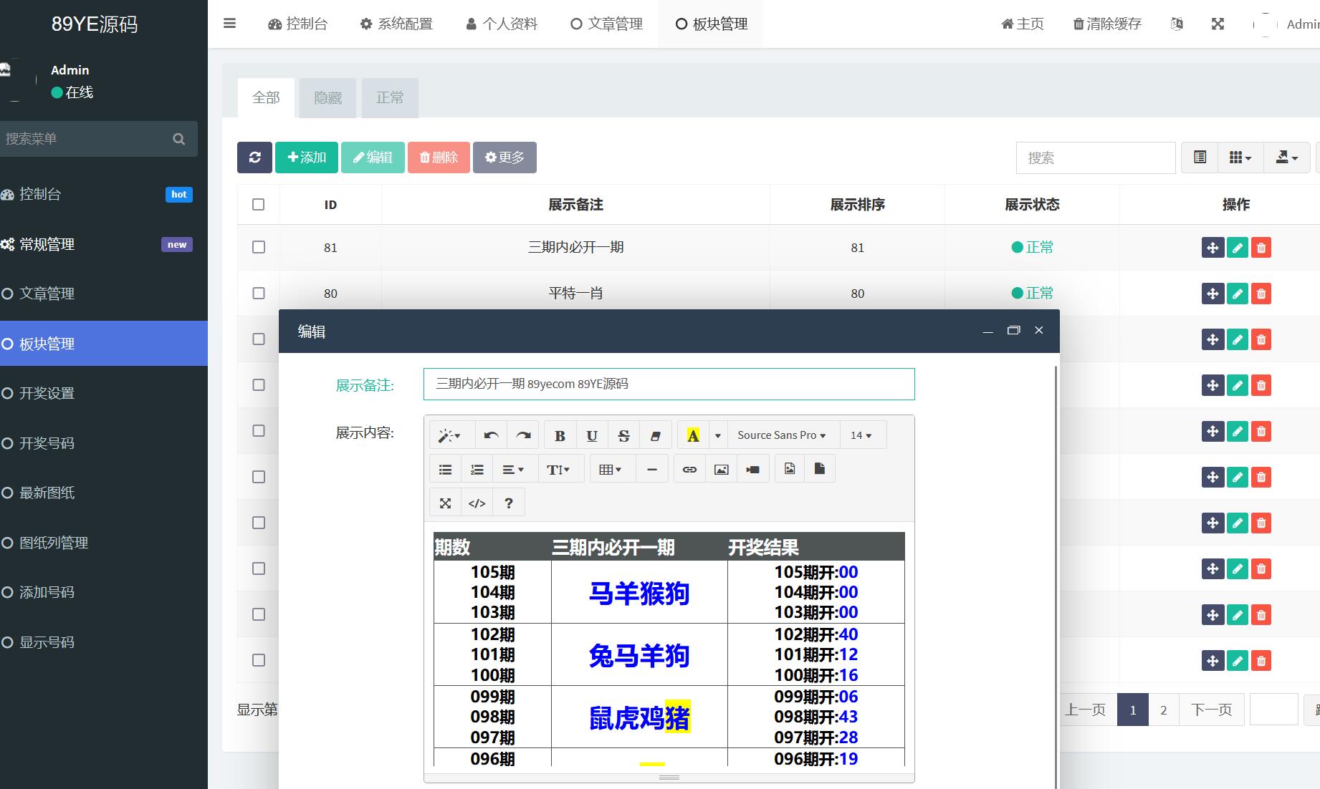Click 清除缓存 in the top bar
Screen dimensions: 1320x789
1107,24
